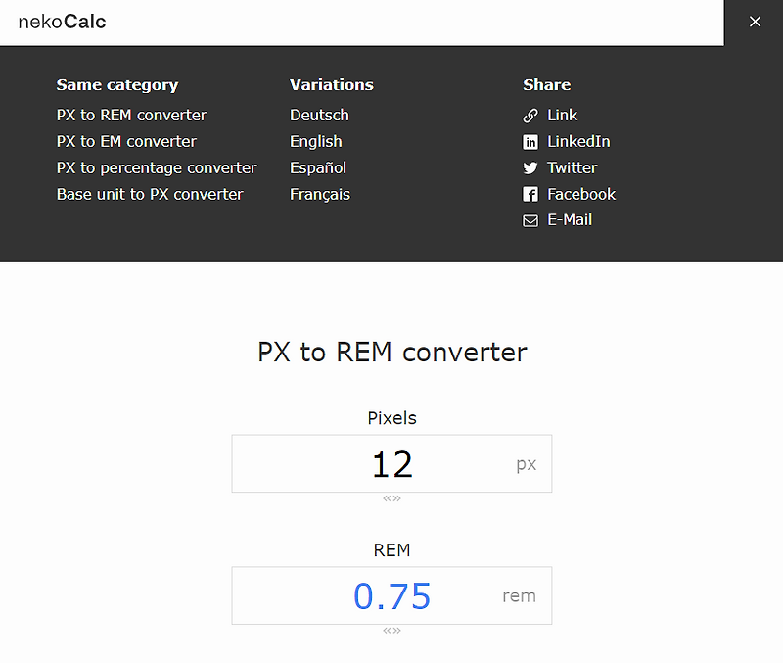The height and width of the screenshot is (663, 783).
Task: Click the LinkedIn logo icon
Action: point(530,142)
